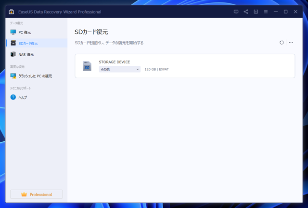Select SDカード復元 in sidebar

click(x=37, y=43)
